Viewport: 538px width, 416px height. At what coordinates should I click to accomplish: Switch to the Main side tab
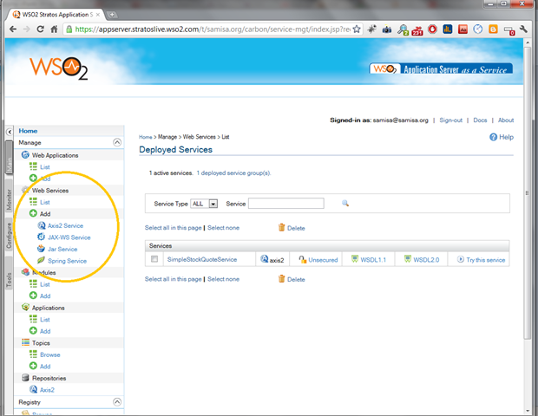(9, 158)
